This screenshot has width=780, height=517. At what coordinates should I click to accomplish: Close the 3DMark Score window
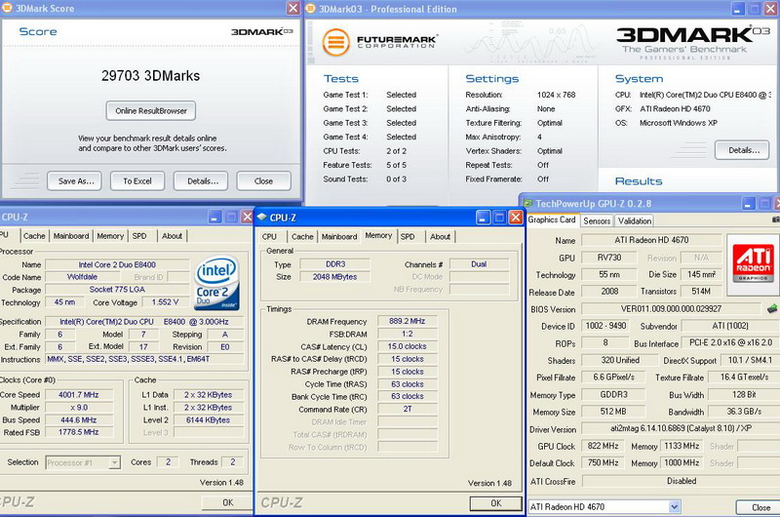pyautogui.click(x=293, y=8)
